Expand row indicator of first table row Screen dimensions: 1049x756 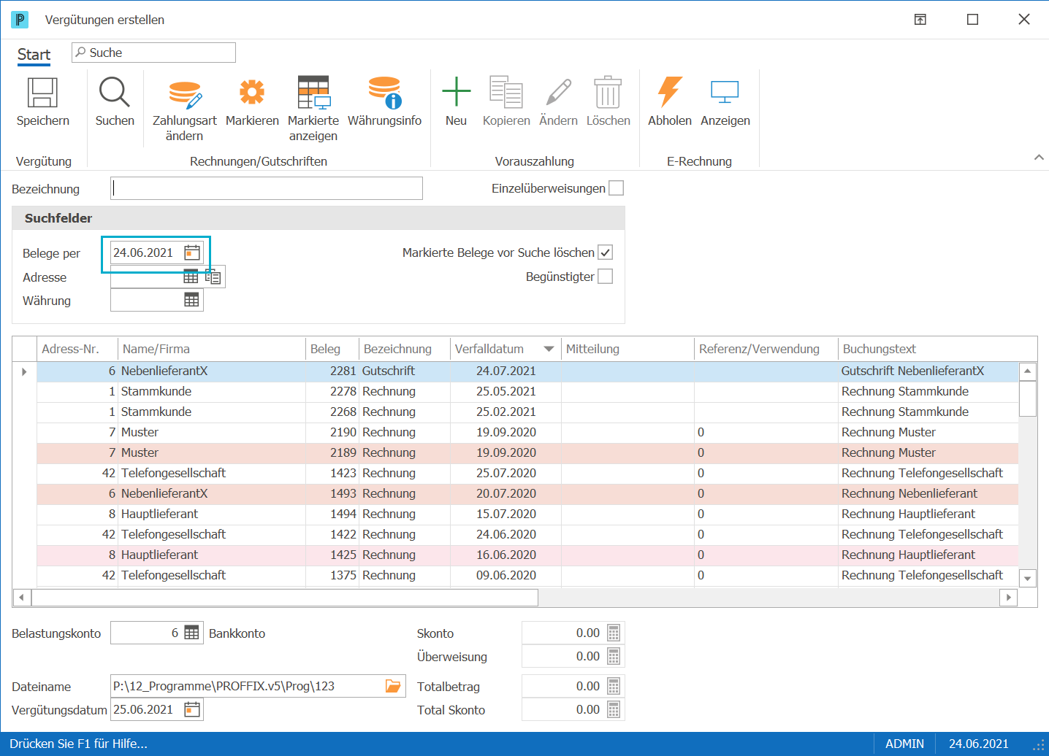[24, 371]
